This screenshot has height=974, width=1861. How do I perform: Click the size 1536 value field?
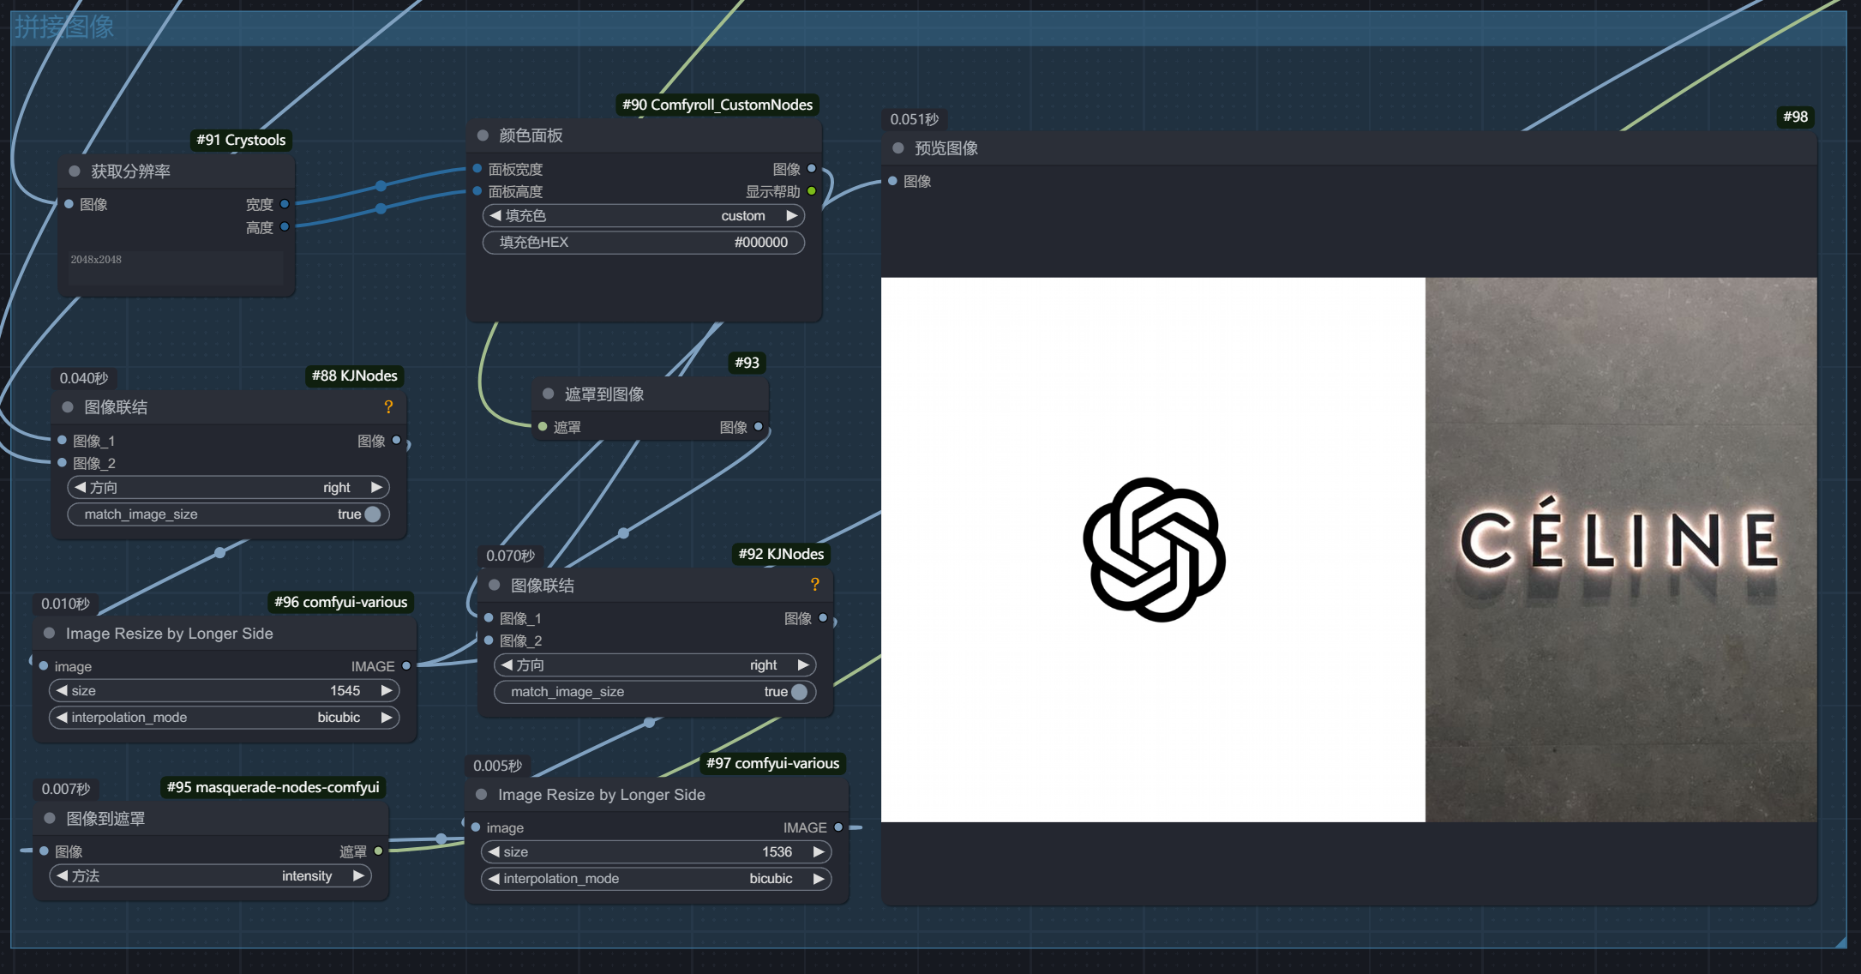pos(657,852)
